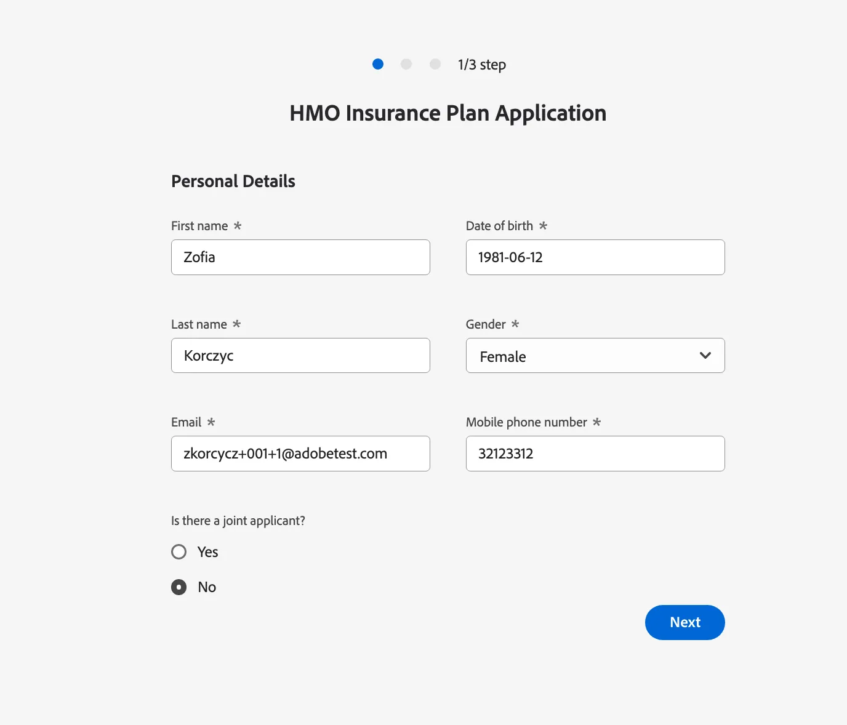Click the First name field containing Zofia
Screen dimensions: 847x725
pos(300,257)
